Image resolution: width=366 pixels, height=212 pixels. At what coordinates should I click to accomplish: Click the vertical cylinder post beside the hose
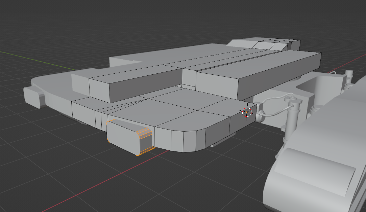(x=292, y=121)
